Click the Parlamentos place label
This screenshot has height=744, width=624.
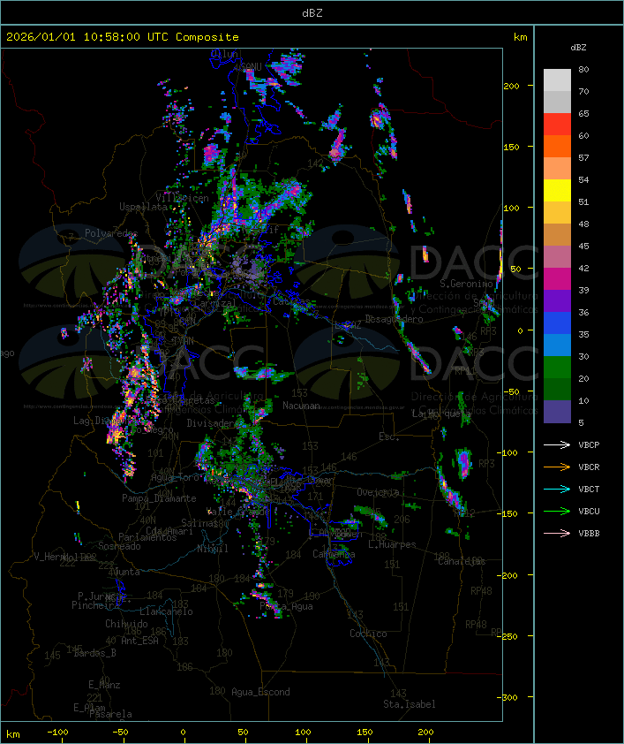pos(147,537)
